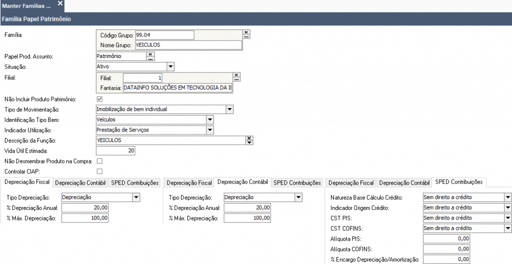The height and width of the screenshot is (264, 512).
Task: Select Depreciação Fiscal tab in the rightmost panel
Action: (x=351, y=183)
